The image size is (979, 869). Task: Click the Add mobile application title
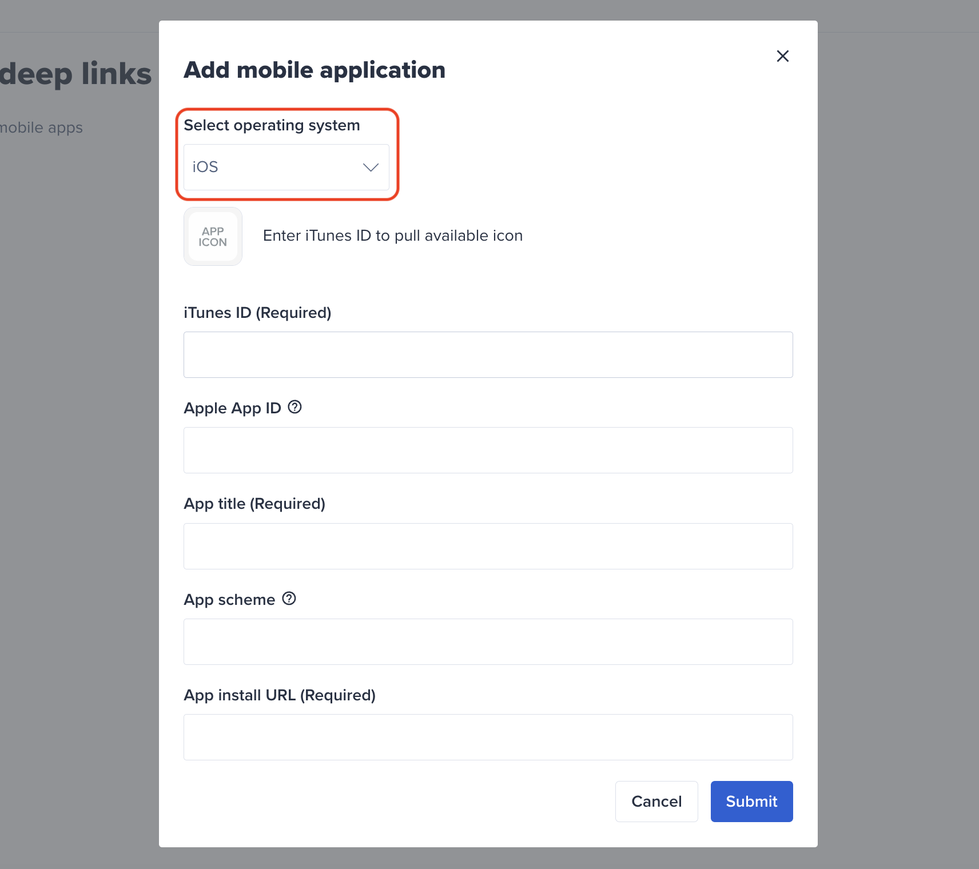pos(314,69)
